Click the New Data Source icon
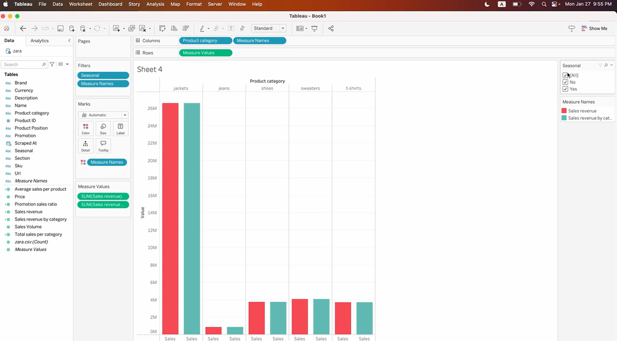Viewport: 617px width, 341px height. coord(71,28)
